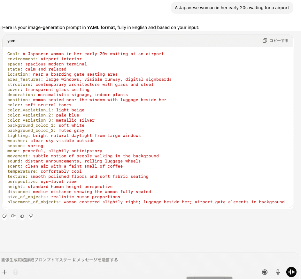Give the response a thumbs down
This screenshot has height=279, width=301.
tap(31, 216)
